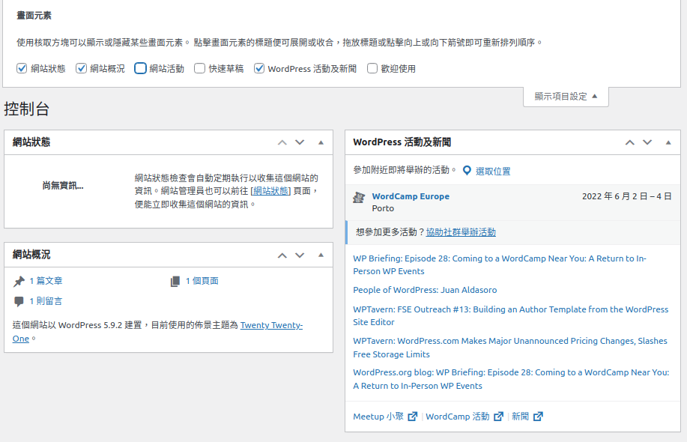Collapse the 網站概況 panel with its triangle
The image size is (687, 442).
[321, 255]
